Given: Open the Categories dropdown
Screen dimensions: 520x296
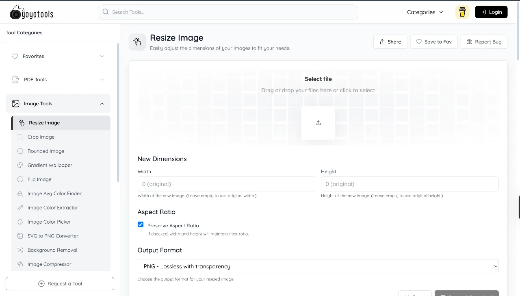Looking at the screenshot, I should 425,12.
